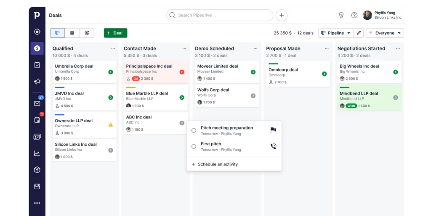Open Mail inbox icon with 27 badge
Screen dimensions: 431x216
(37, 103)
